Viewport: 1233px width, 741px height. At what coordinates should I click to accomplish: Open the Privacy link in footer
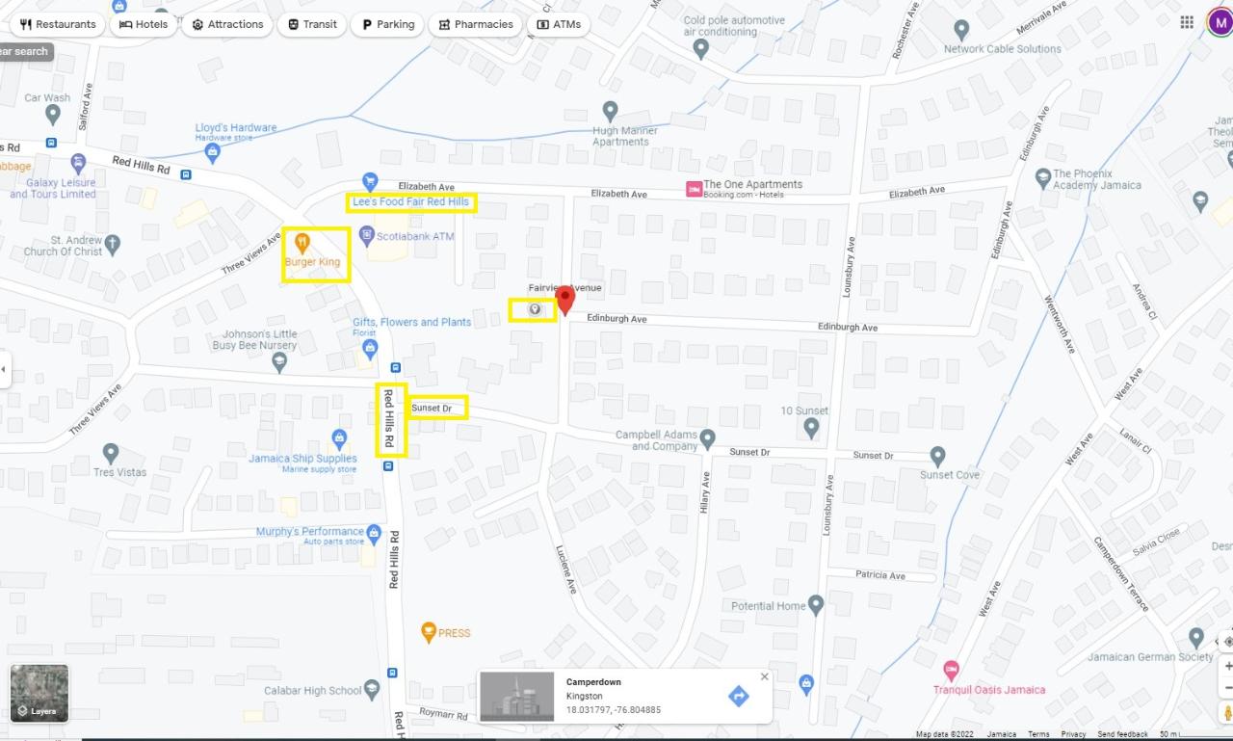(x=1073, y=734)
